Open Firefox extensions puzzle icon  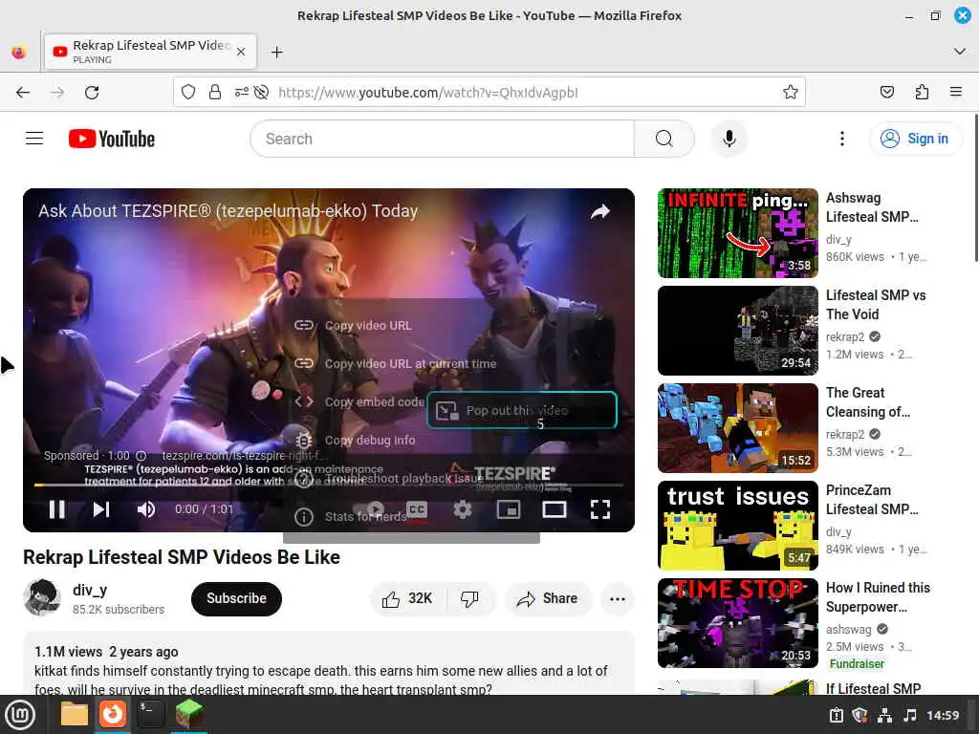[x=922, y=93]
